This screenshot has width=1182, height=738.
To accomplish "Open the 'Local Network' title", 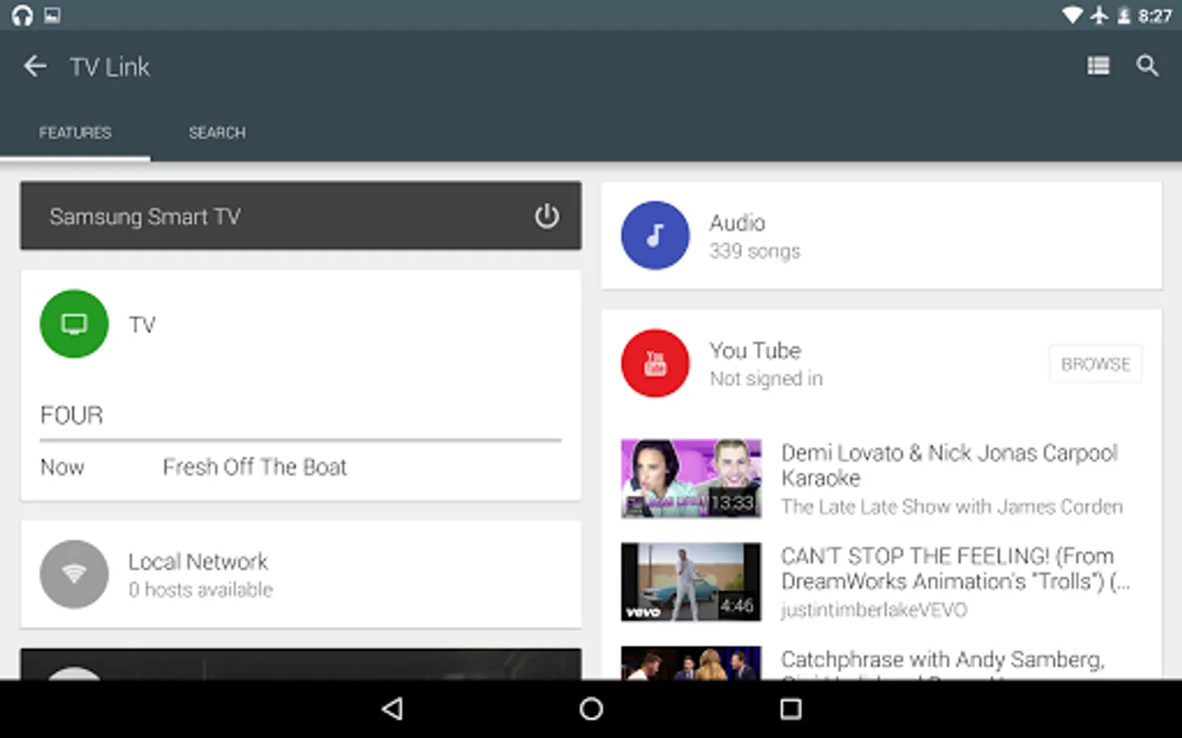I will 198,562.
